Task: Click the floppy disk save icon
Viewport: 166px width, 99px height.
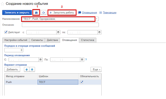Action: point(36,12)
